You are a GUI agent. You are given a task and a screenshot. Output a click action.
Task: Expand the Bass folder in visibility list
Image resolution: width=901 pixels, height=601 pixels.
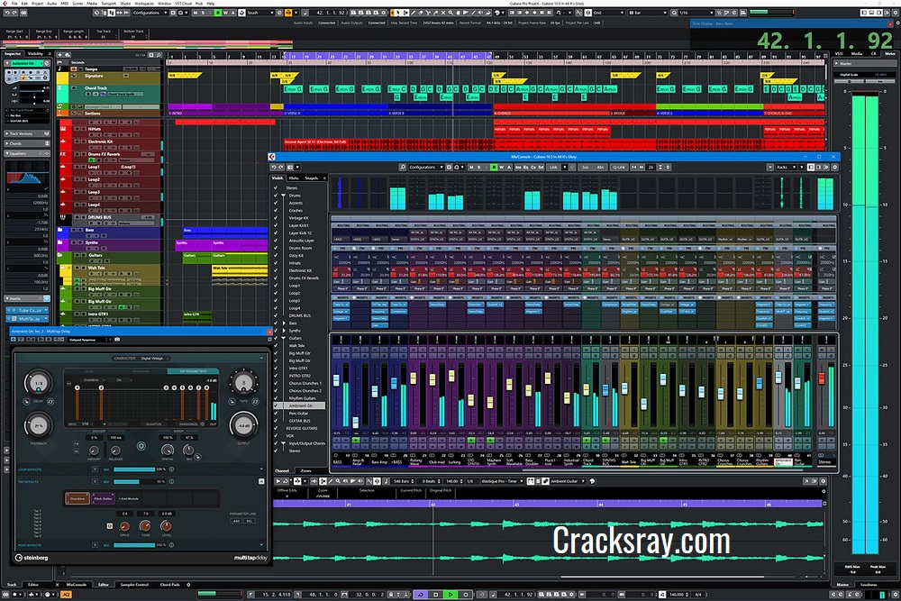coord(283,323)
